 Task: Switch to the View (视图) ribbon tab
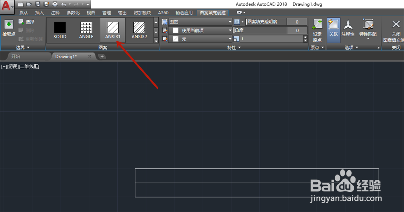click(91, 12)
